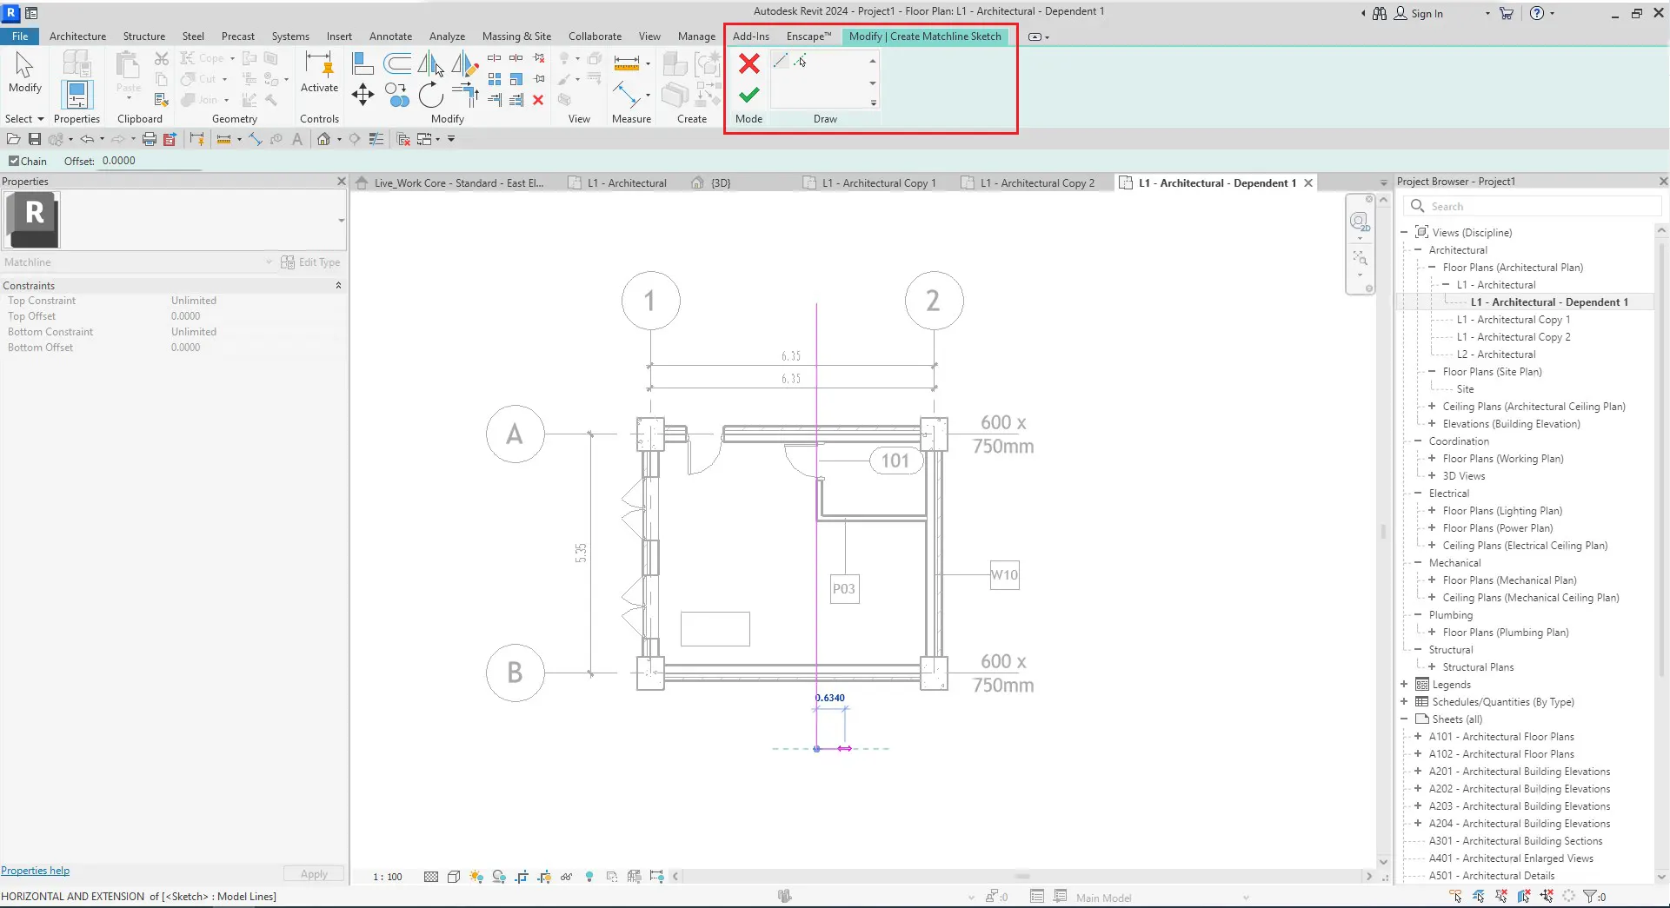Select Mirror - Draw Axis tool
This screenshot has height=908, width=1670.
pyautogui.click(x=465, y=63)
